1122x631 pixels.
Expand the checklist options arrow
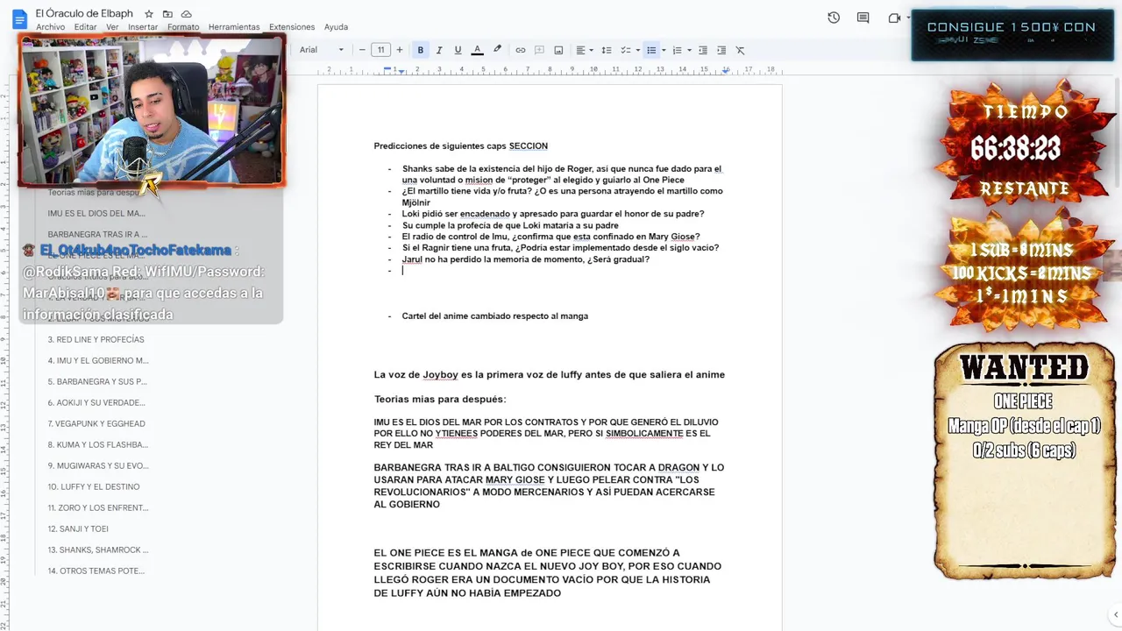[637, 50]
